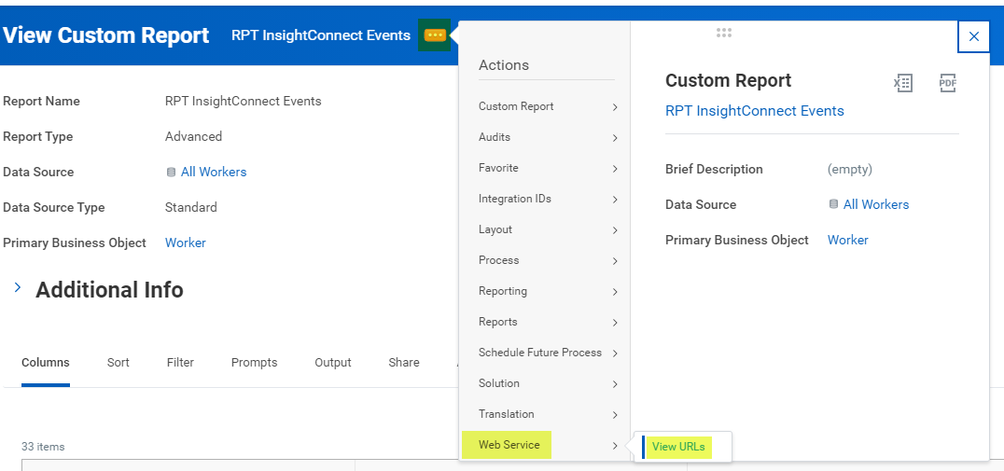Image resolution: width=1004 pixels, height=471 pixels.
Task: Export report to Excel icon
Action: click(x=902, y=84)
